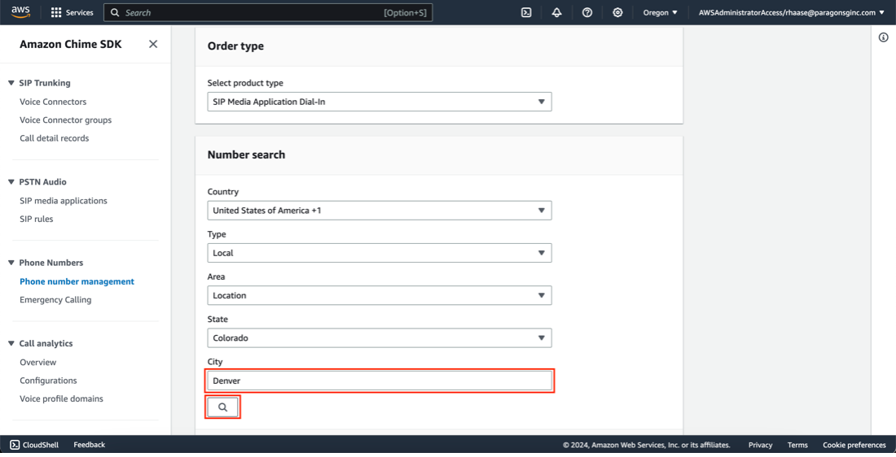
Task: Open the Terms link
Action: (797, 445)
